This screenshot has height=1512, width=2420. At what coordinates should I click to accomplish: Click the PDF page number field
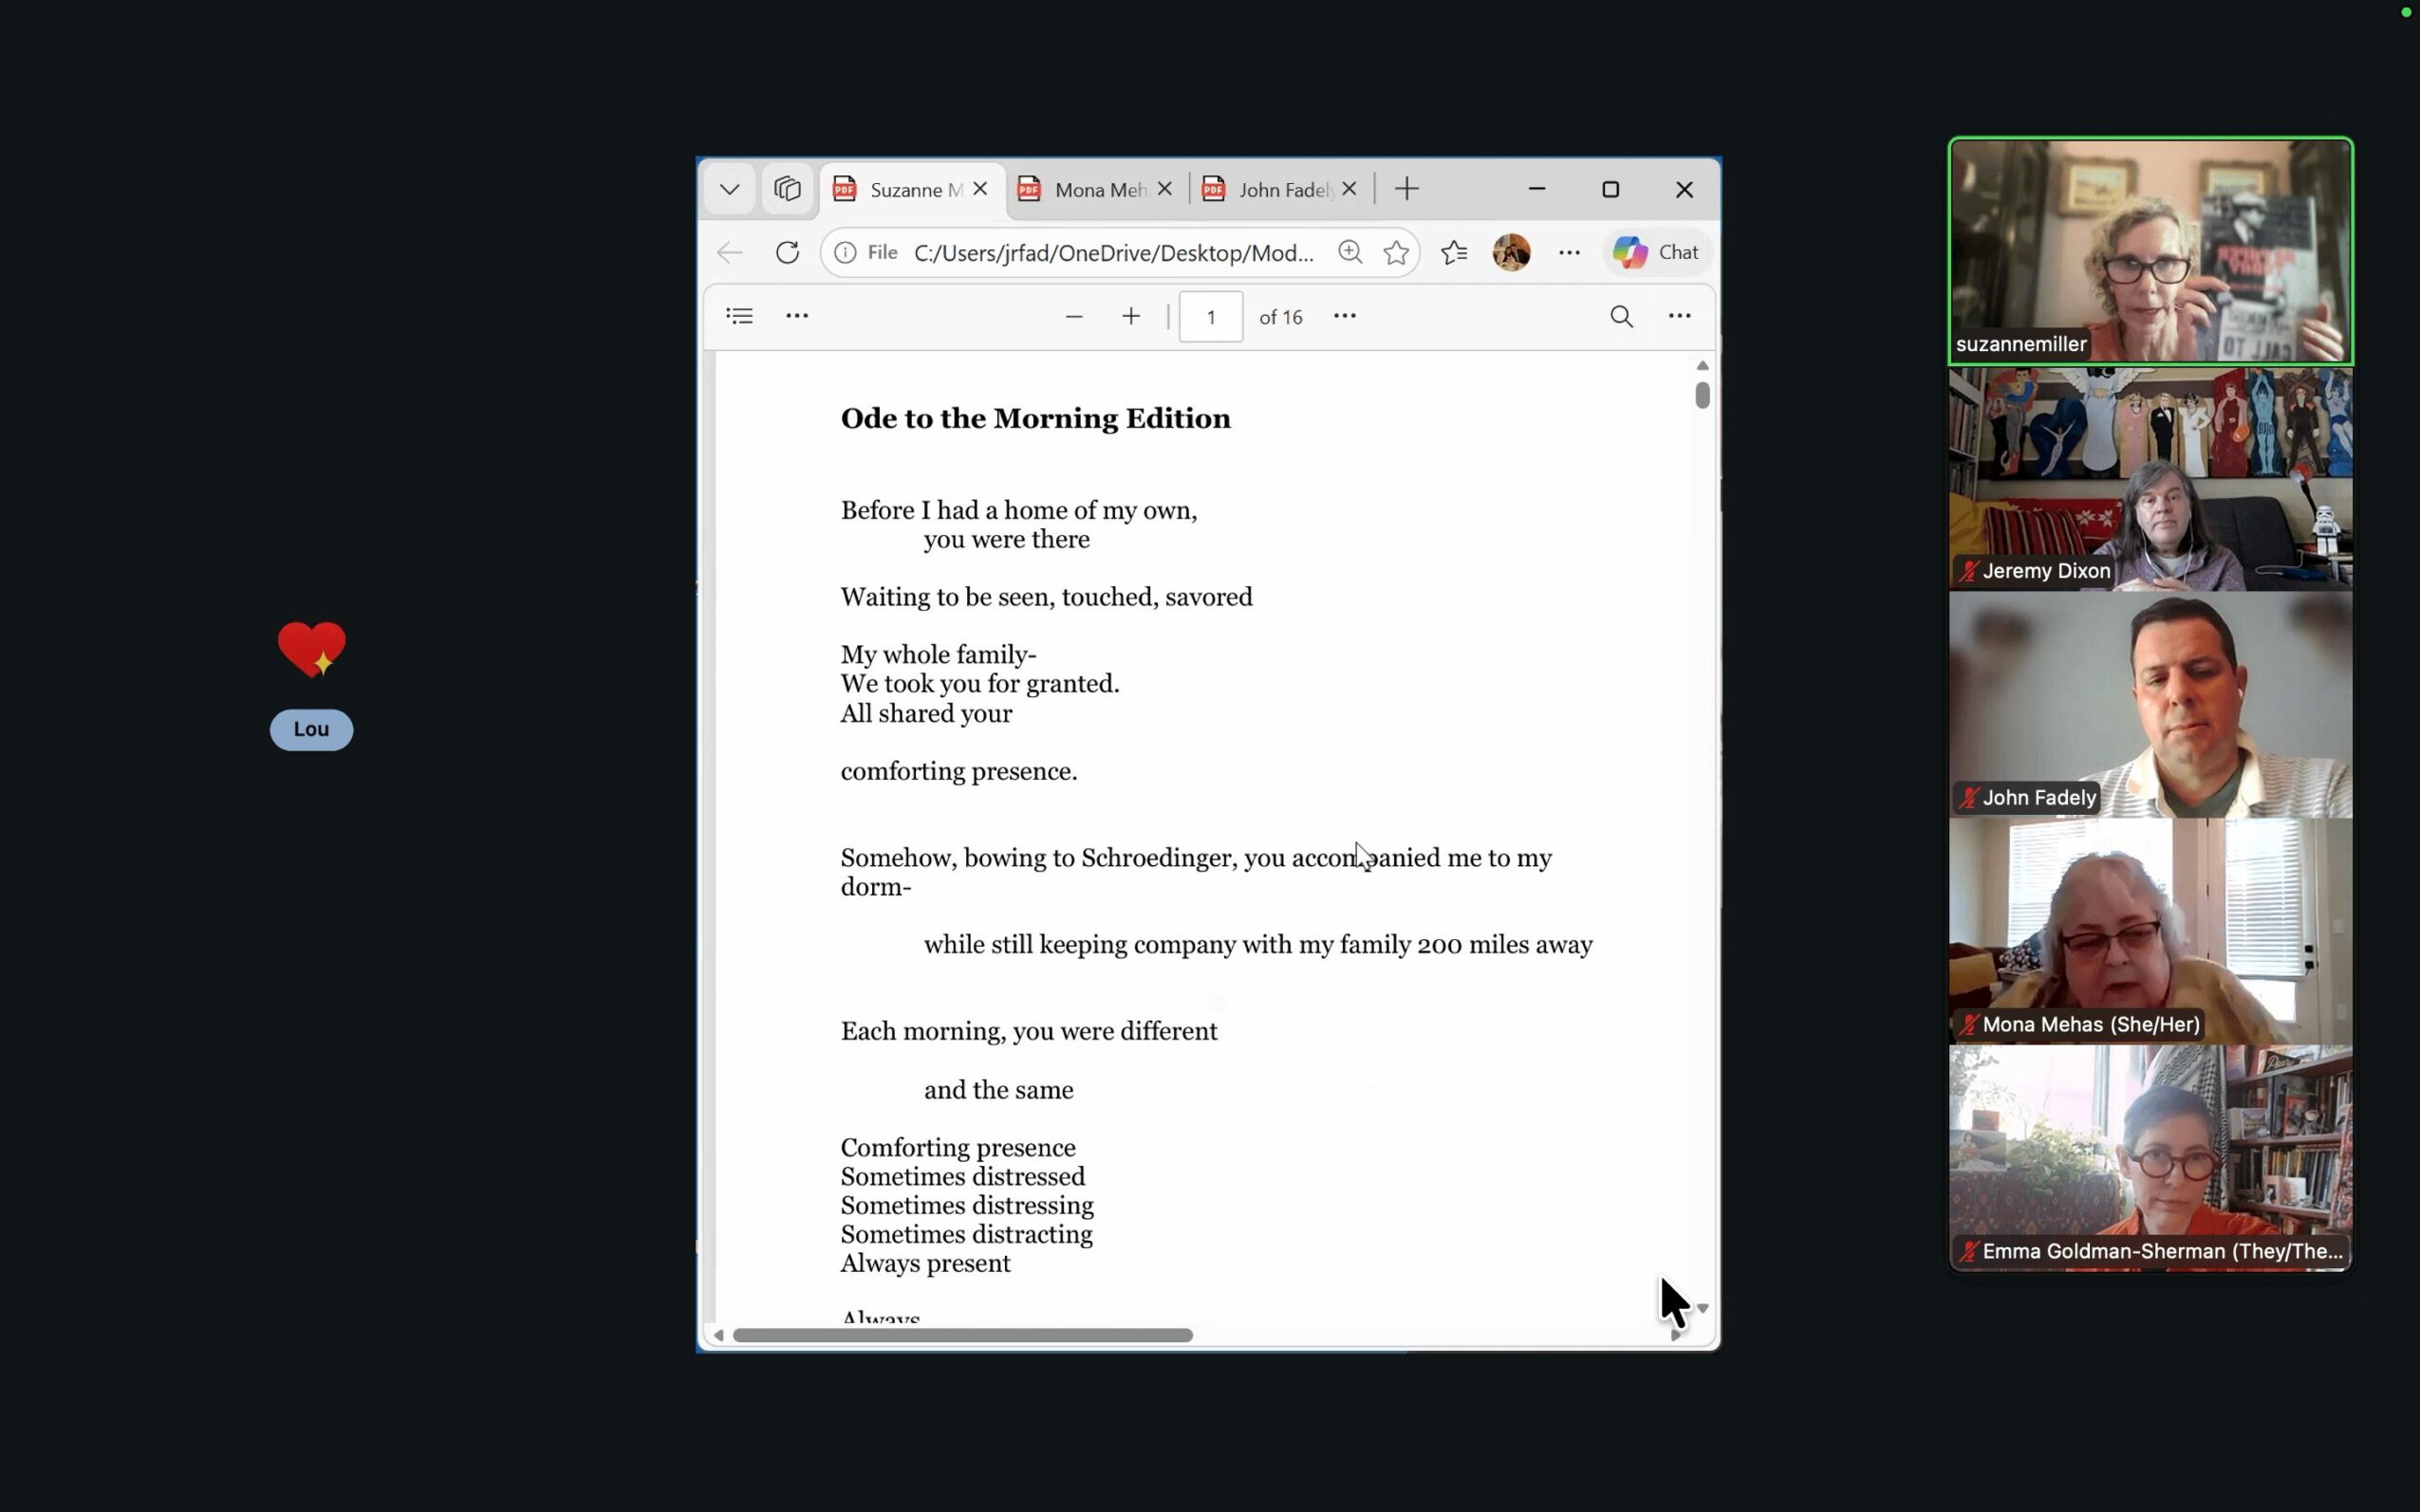[1211, 317]
